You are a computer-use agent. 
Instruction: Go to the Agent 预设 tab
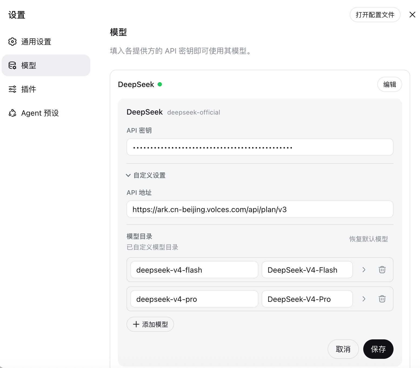tap(46, 113)
